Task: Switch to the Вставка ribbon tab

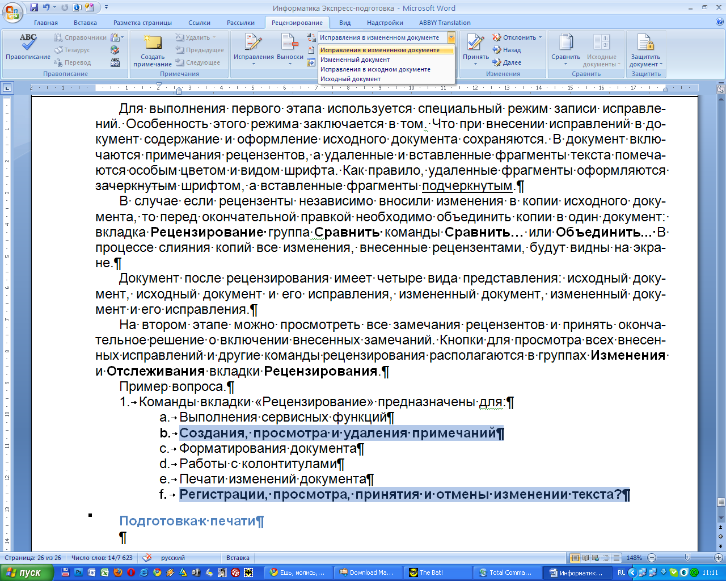Action: click(x=85, y=23)
